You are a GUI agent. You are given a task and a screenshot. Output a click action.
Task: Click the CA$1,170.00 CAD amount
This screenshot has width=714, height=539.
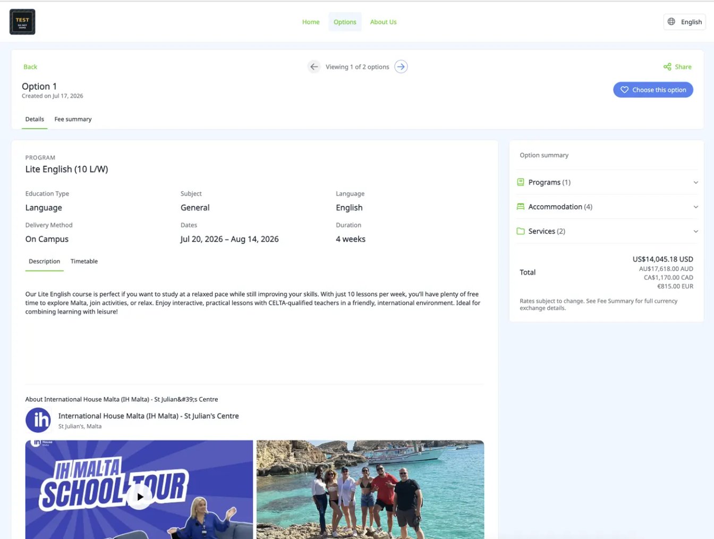pyautogui.click(x=668, y=277)
